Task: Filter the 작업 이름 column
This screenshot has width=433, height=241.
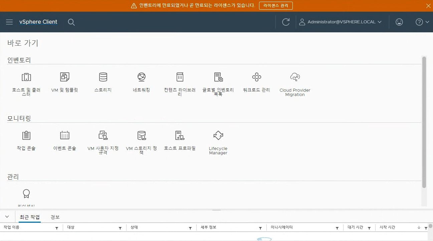Action: (x=57, y=228)
